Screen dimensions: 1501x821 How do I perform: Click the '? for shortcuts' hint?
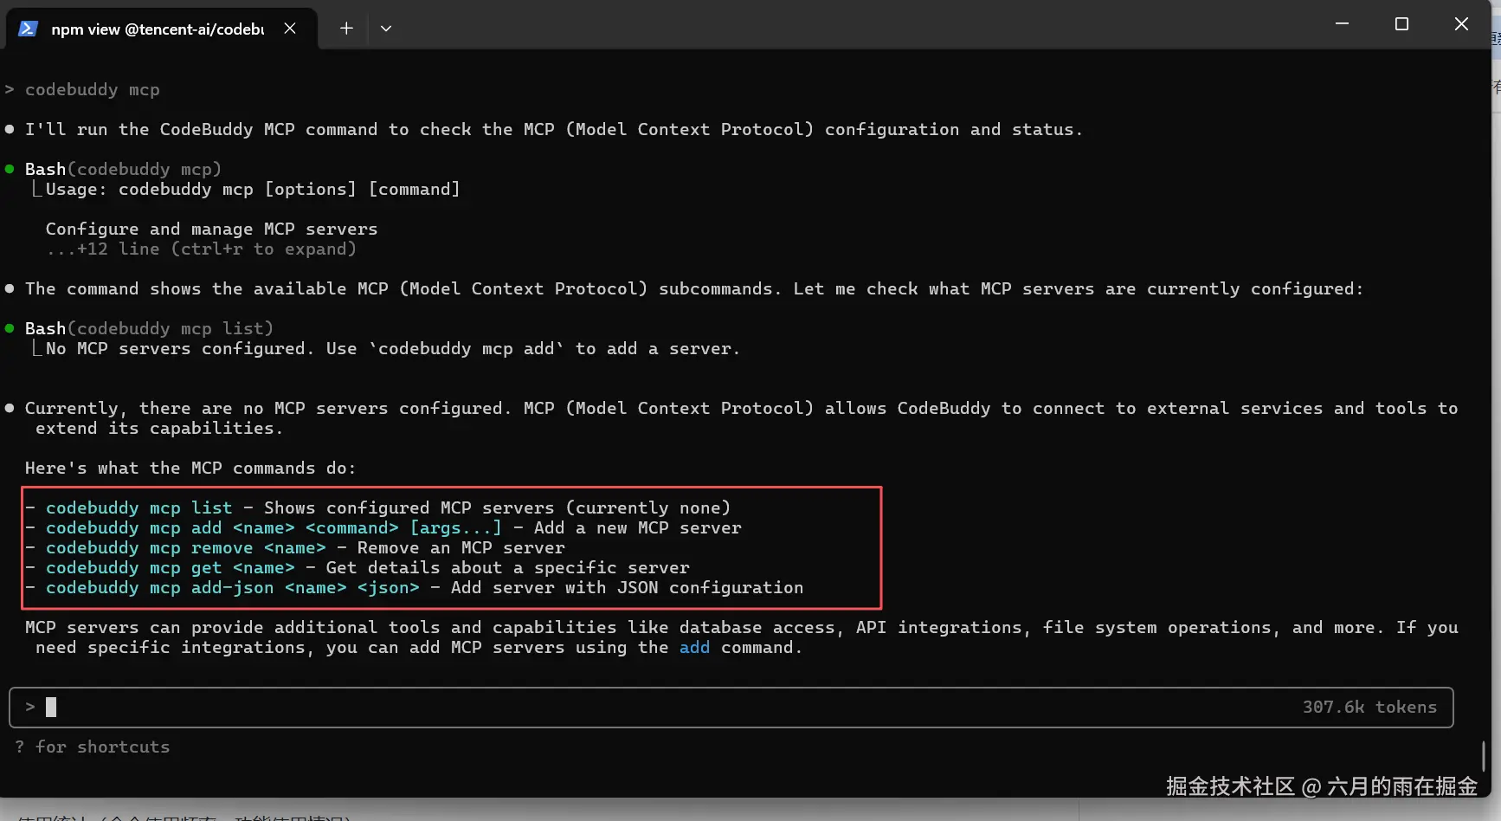(x=93, y=747)
